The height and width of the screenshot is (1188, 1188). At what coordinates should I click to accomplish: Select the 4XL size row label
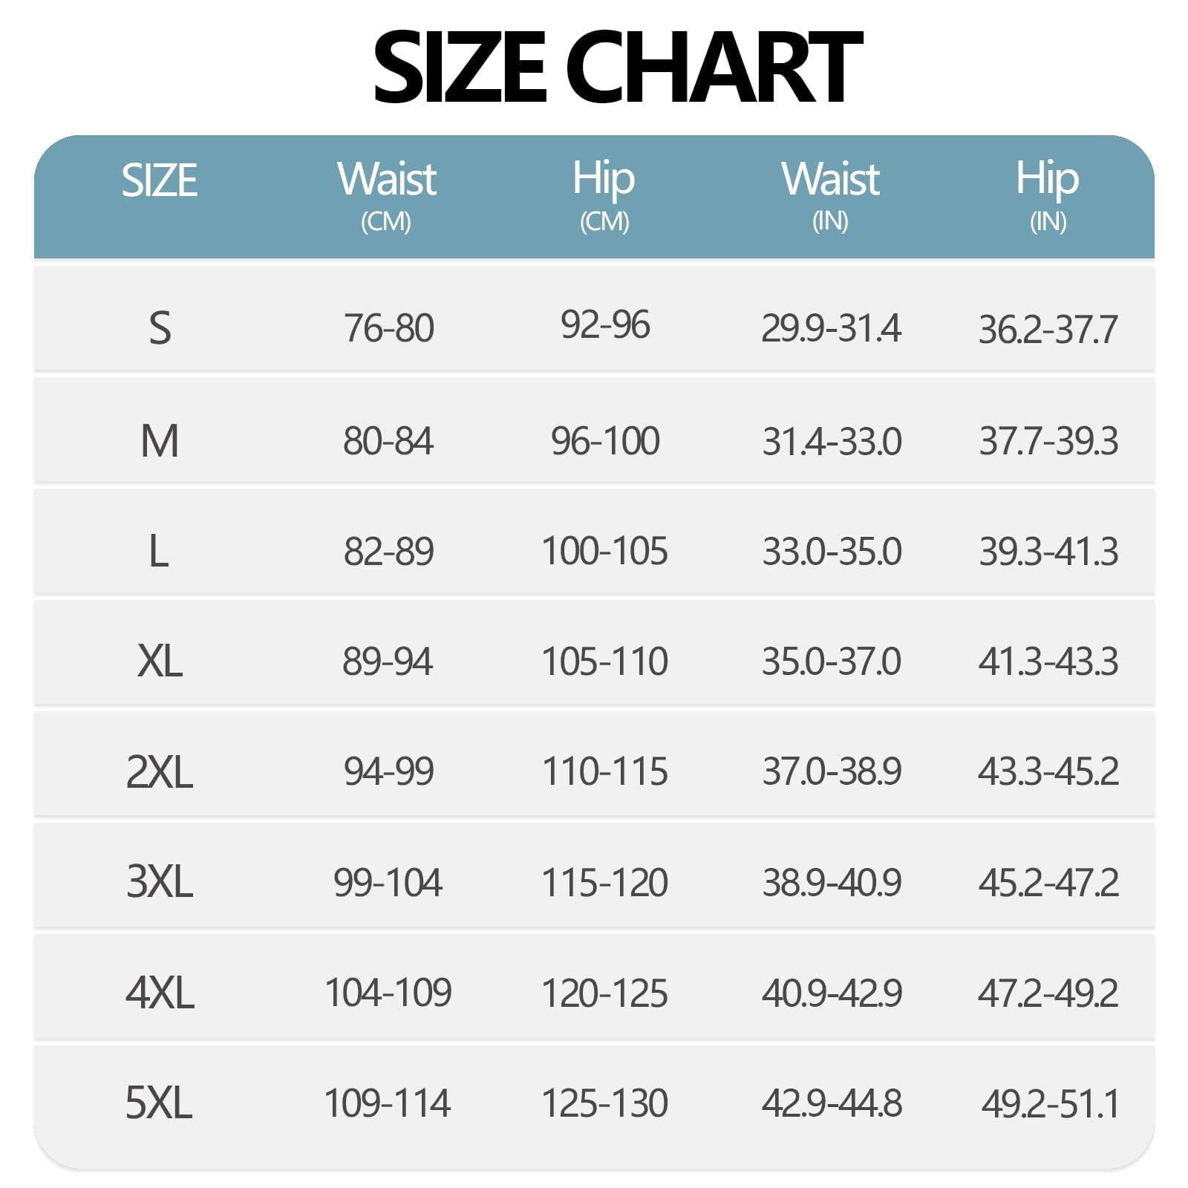click(160, 993)
